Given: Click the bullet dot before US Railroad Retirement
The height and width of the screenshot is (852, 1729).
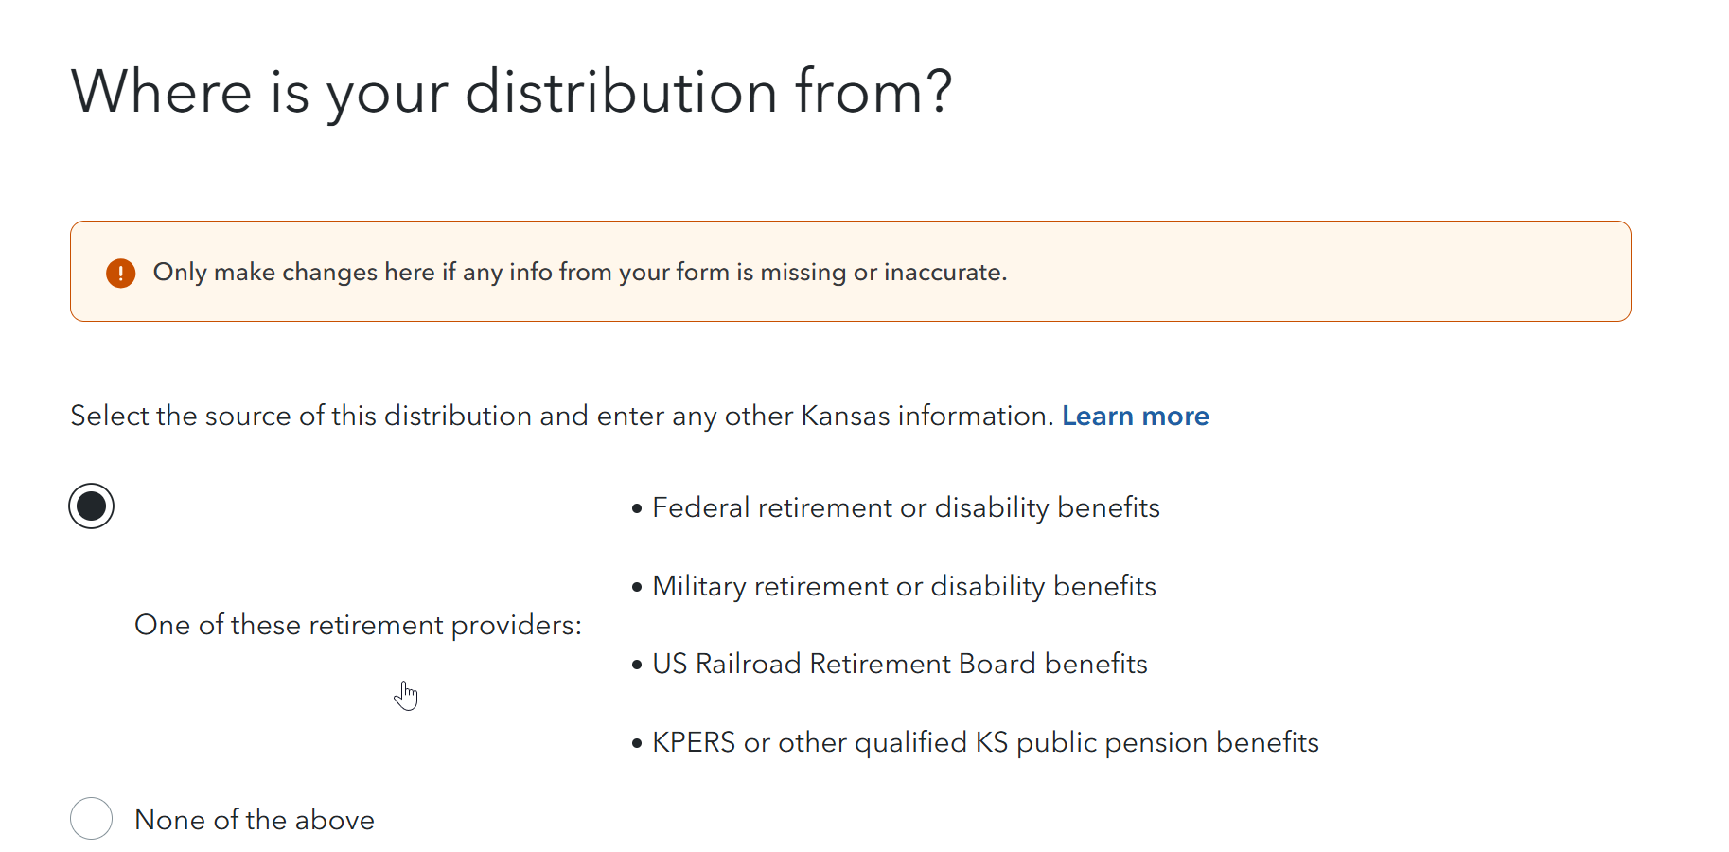Looking at the screenshot, I should 637,666.
